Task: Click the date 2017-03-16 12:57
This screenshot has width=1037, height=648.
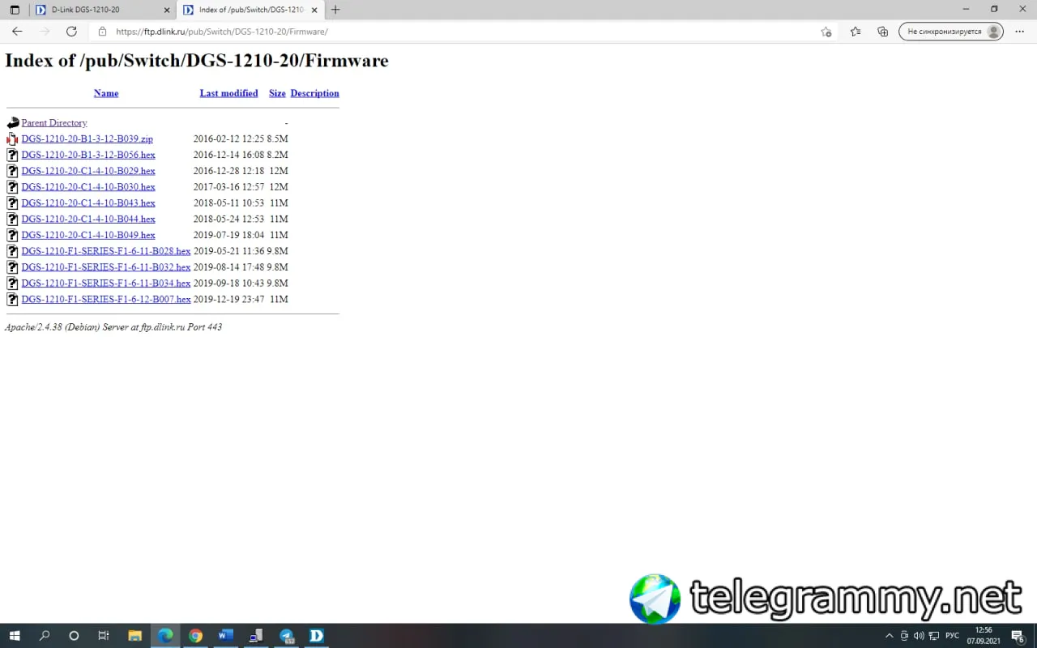Action: pos(228,187)
